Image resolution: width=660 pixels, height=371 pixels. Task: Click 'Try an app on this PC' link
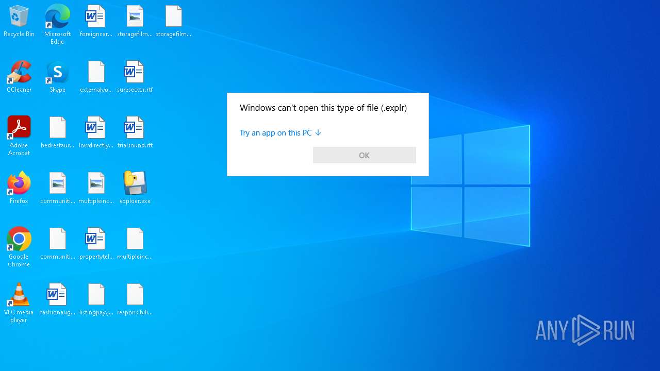(280, 133)
